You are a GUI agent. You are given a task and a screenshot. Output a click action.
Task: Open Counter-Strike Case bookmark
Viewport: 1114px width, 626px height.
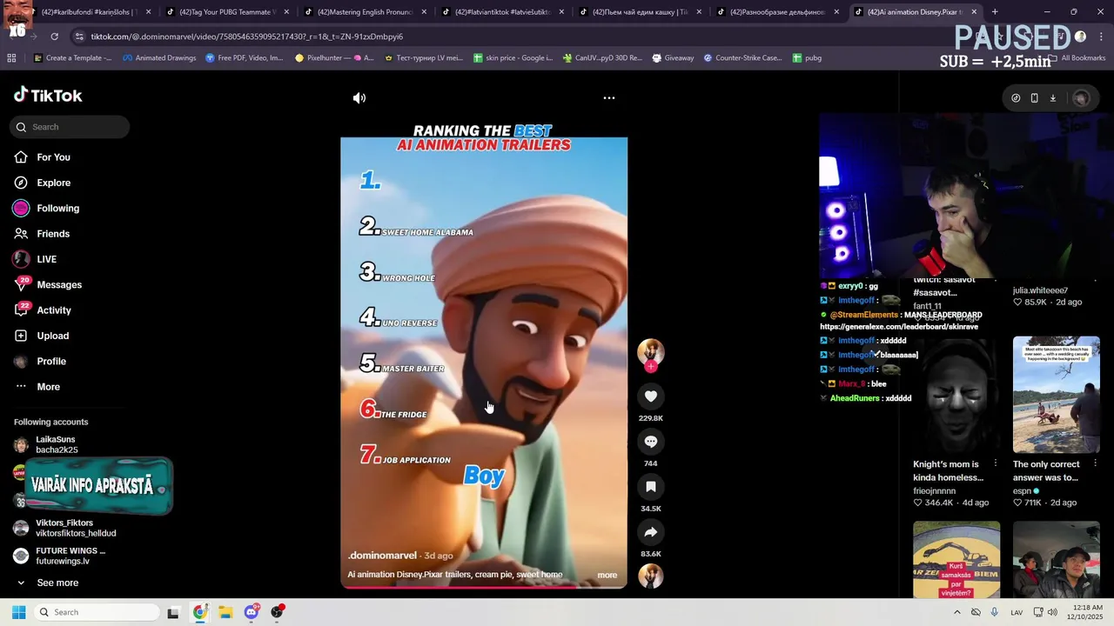coord(742,58)
